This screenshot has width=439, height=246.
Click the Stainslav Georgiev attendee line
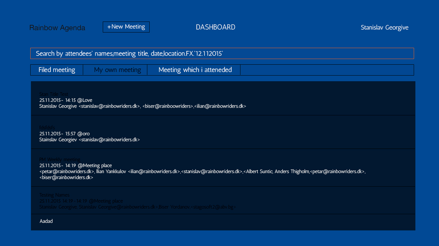pyautogui.click(x=89, y=140)
